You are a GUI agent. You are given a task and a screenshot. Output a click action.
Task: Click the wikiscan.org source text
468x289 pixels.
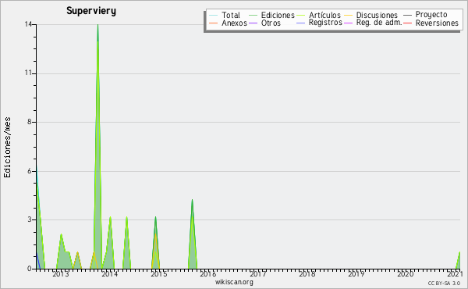click(234, 282)
